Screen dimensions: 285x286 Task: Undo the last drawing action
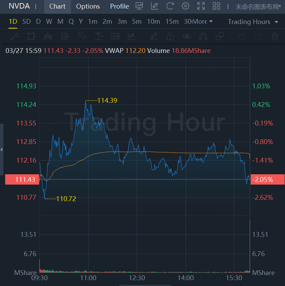point(242,36)
